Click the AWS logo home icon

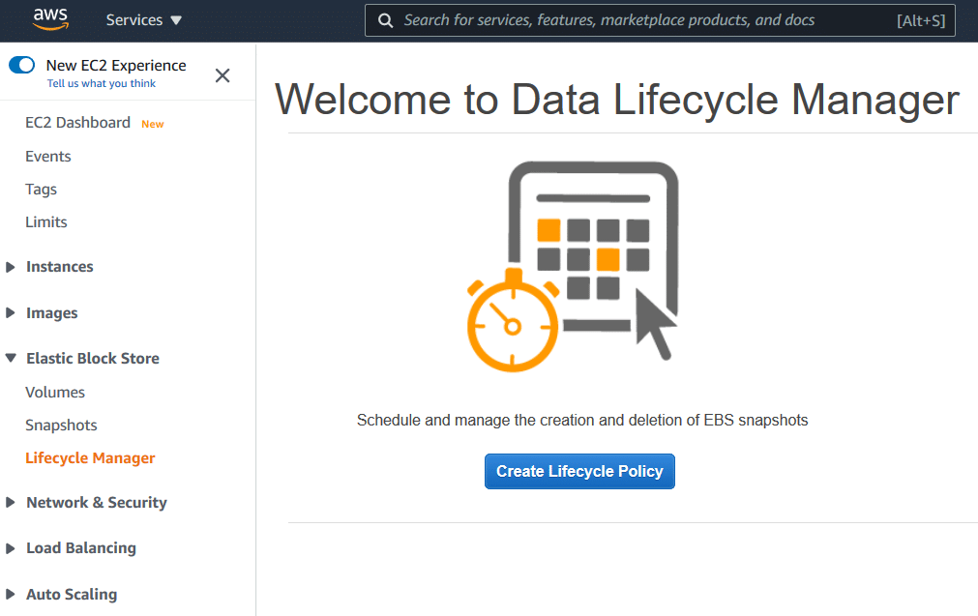(50, 20)
